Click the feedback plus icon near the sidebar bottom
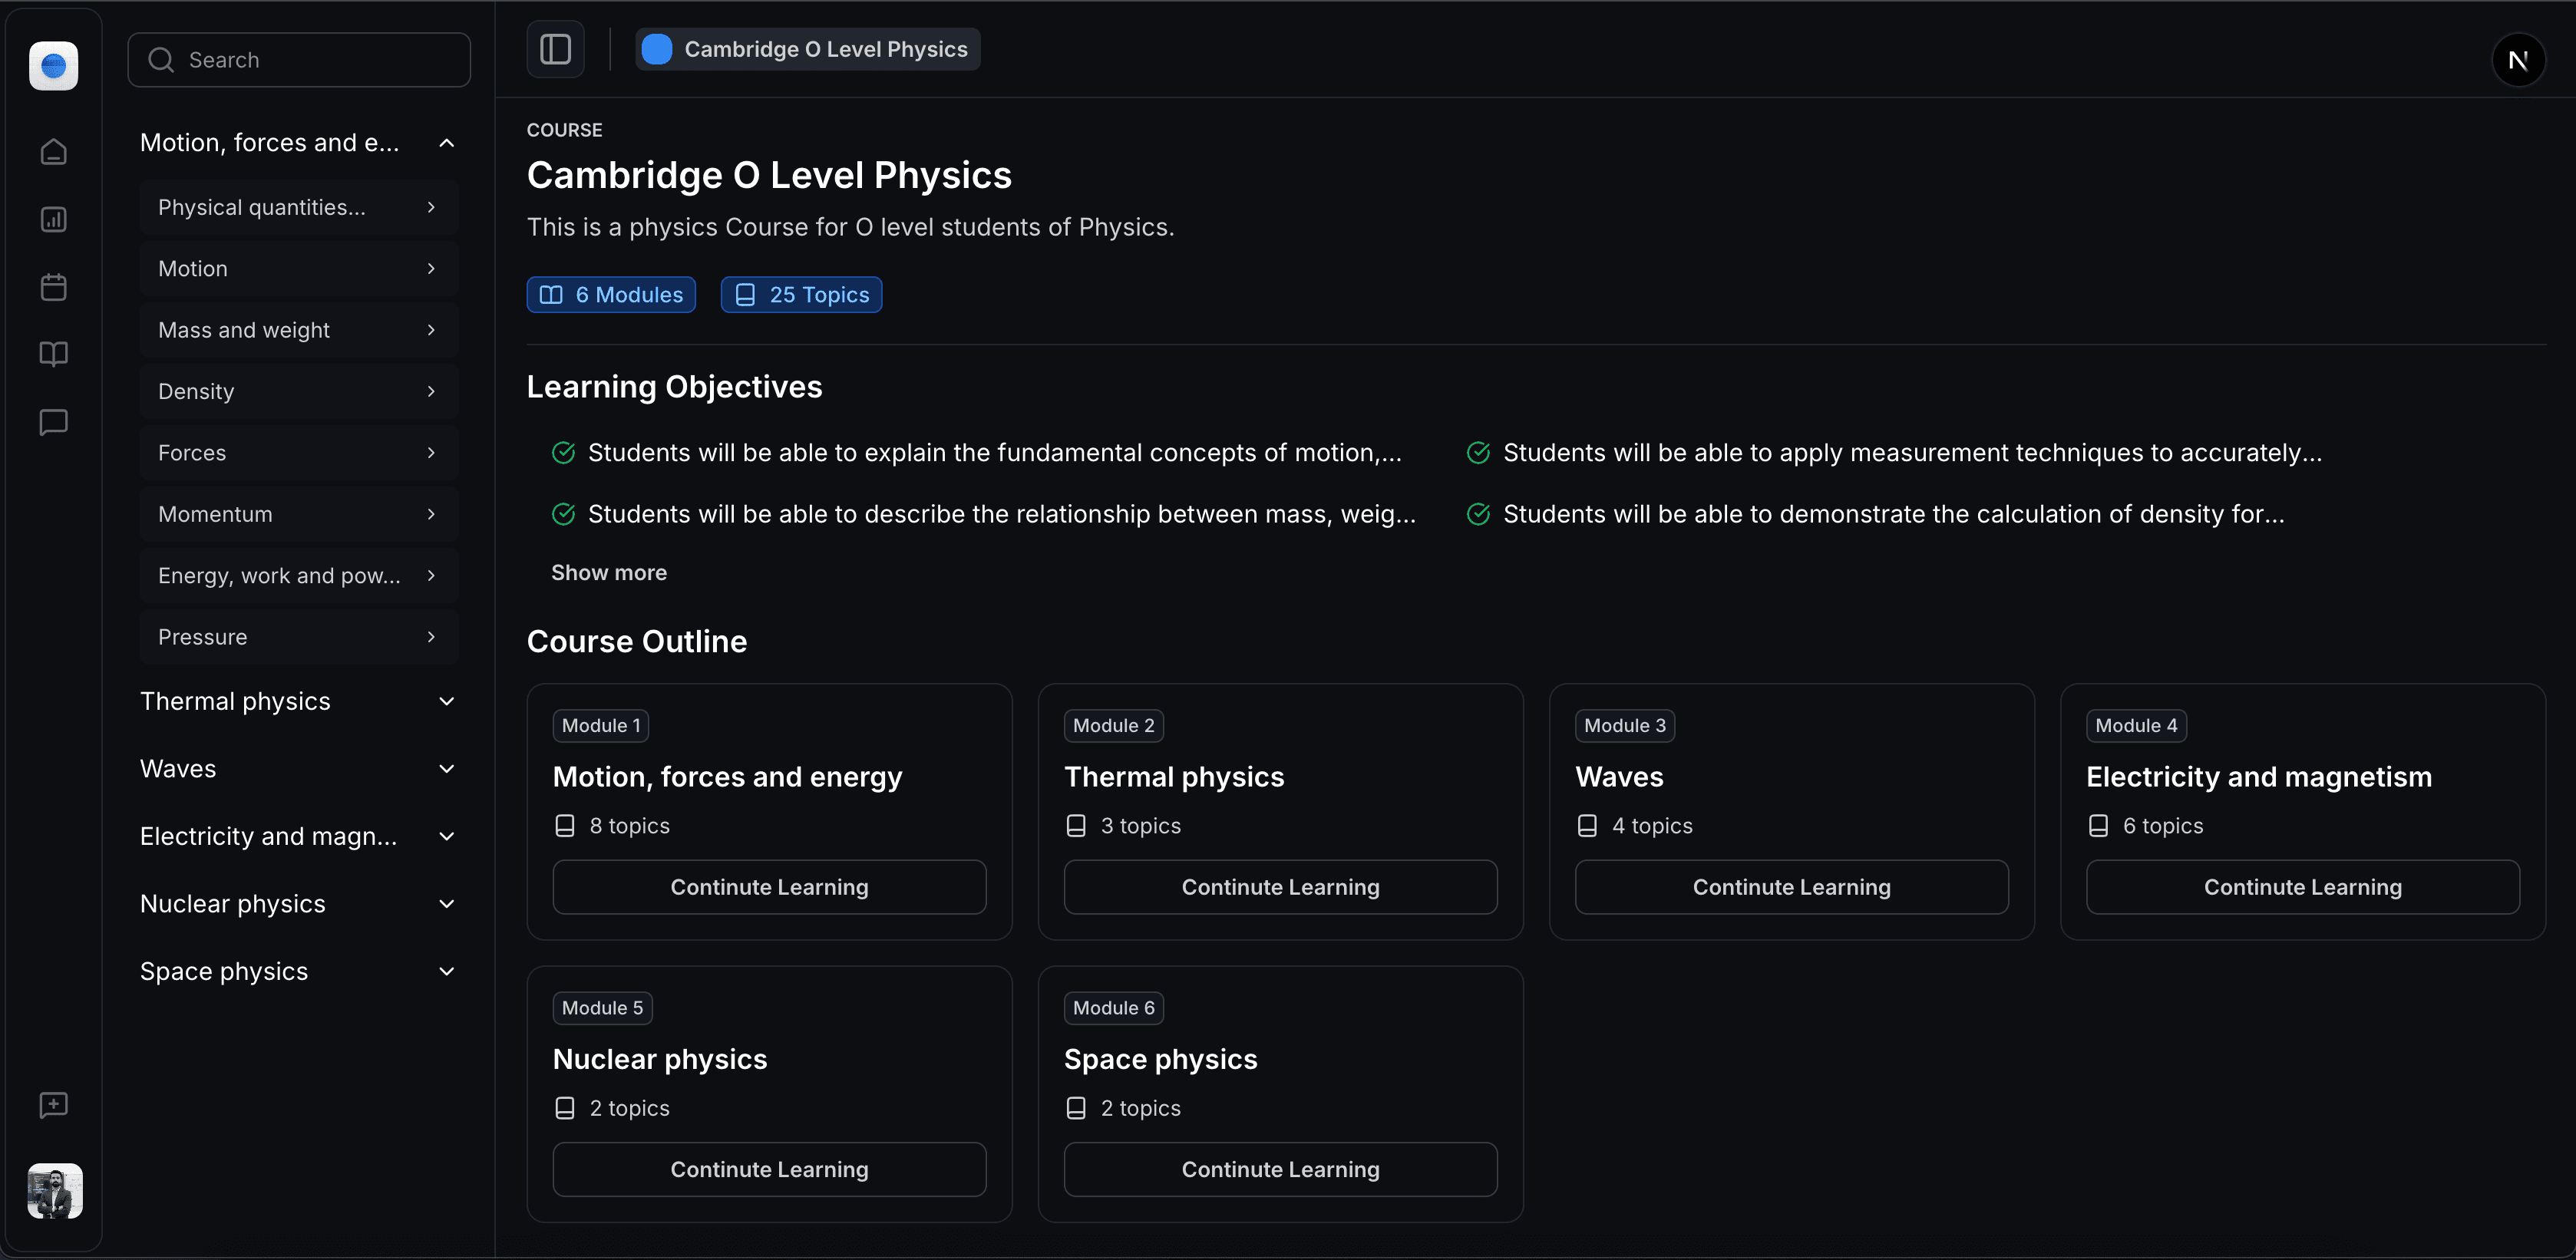 coord(53,1105)
